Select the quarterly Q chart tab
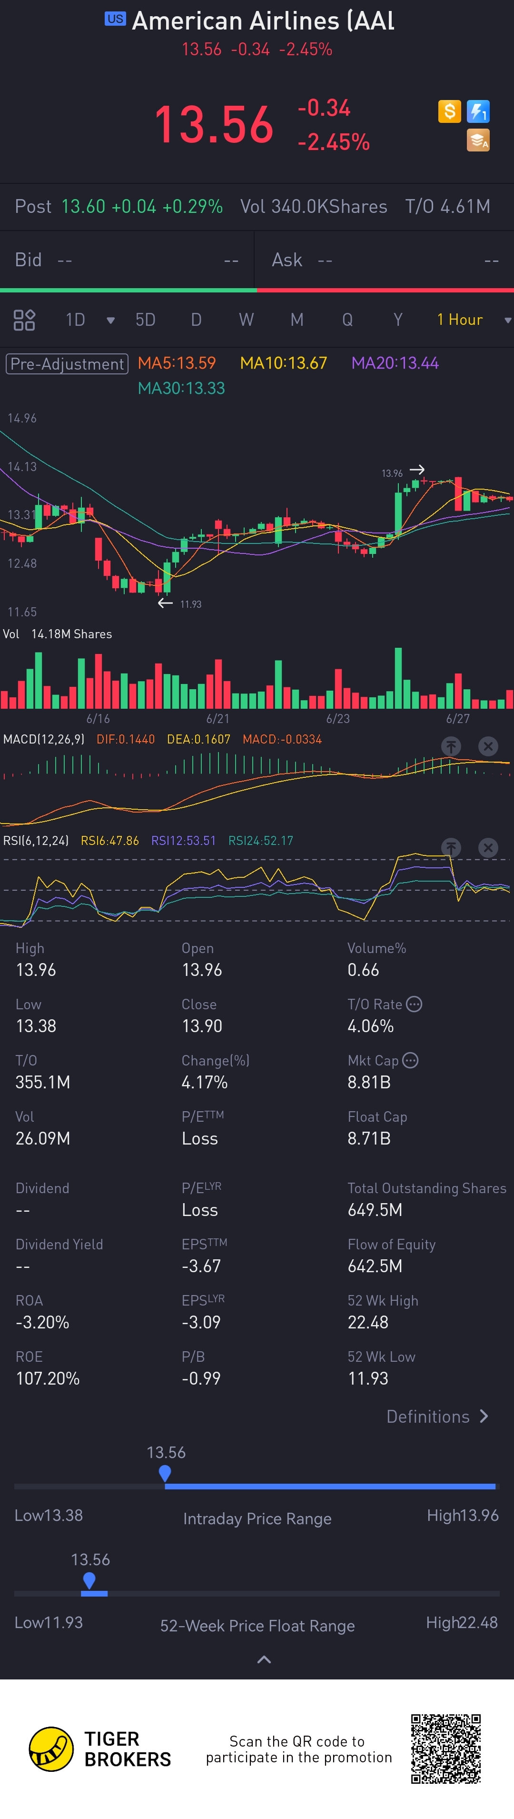The height and width of the screenshot is (1819, 514). coord(347,320)
